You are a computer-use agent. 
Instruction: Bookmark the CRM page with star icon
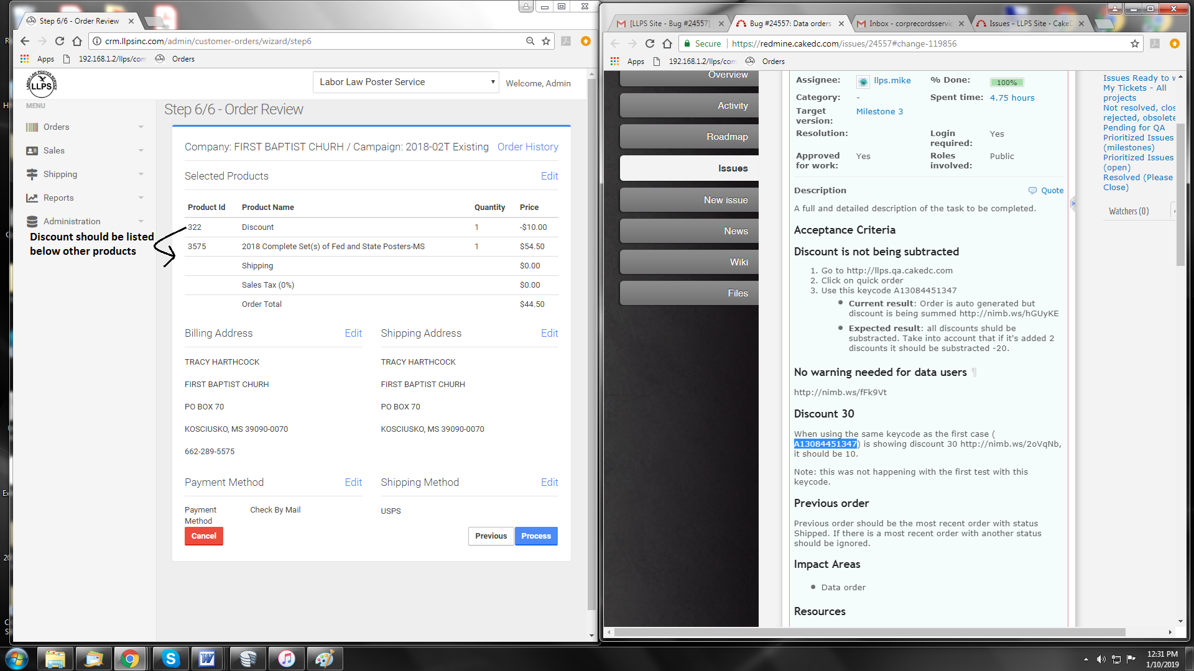point(546,41)
